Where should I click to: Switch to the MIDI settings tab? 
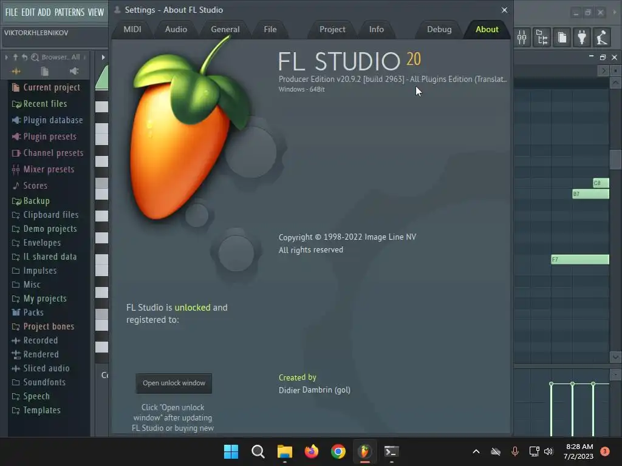[x=132, y=29]
